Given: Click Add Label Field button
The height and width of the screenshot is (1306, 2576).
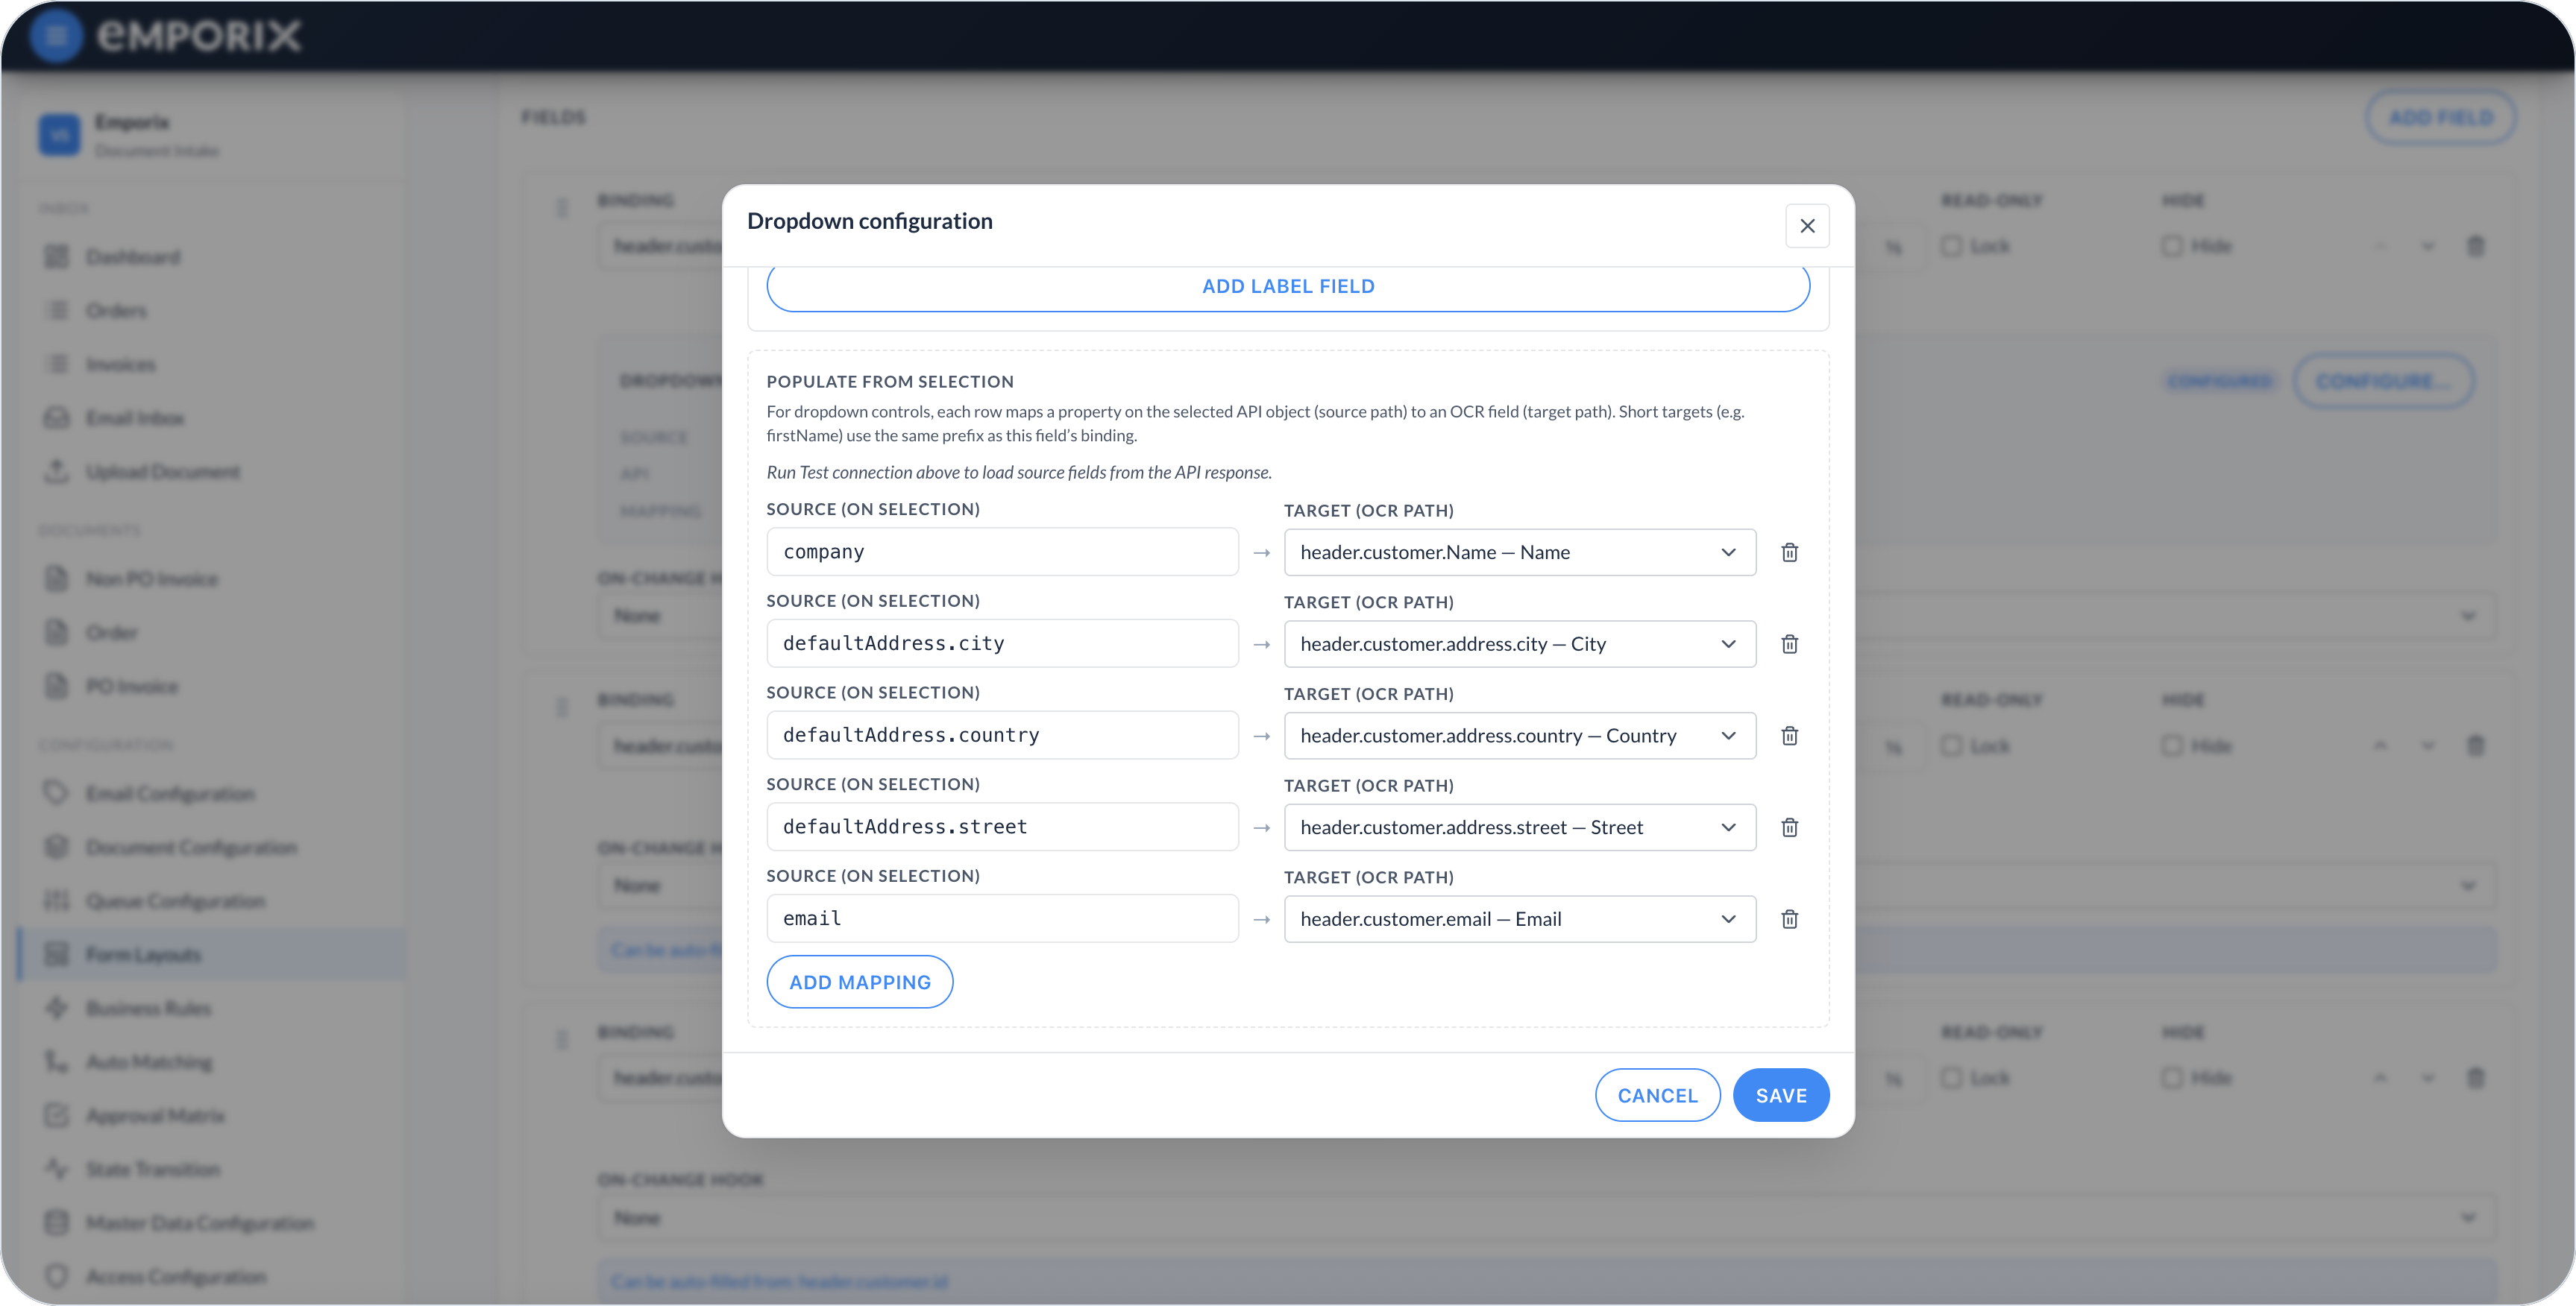Looking at the screenshot, I should [1288, 287].
